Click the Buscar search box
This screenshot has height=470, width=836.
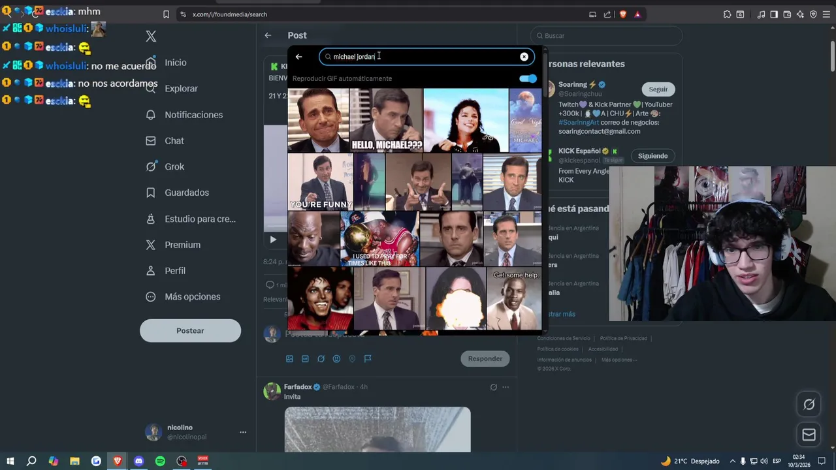606,36
